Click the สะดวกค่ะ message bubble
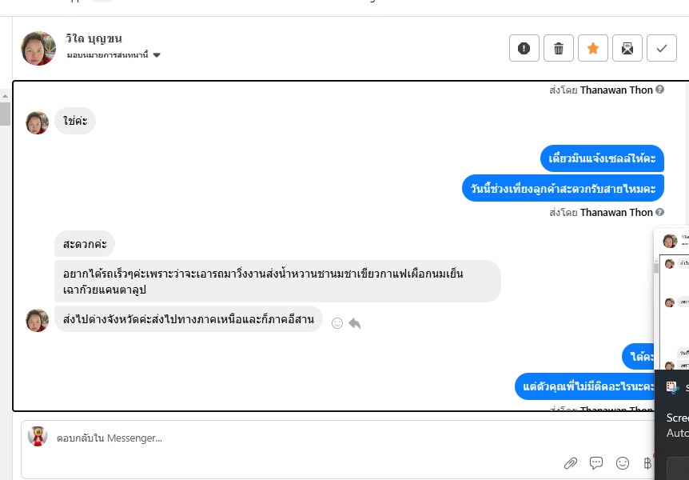The width and height of the screenshot is (689, 480). 85,243
